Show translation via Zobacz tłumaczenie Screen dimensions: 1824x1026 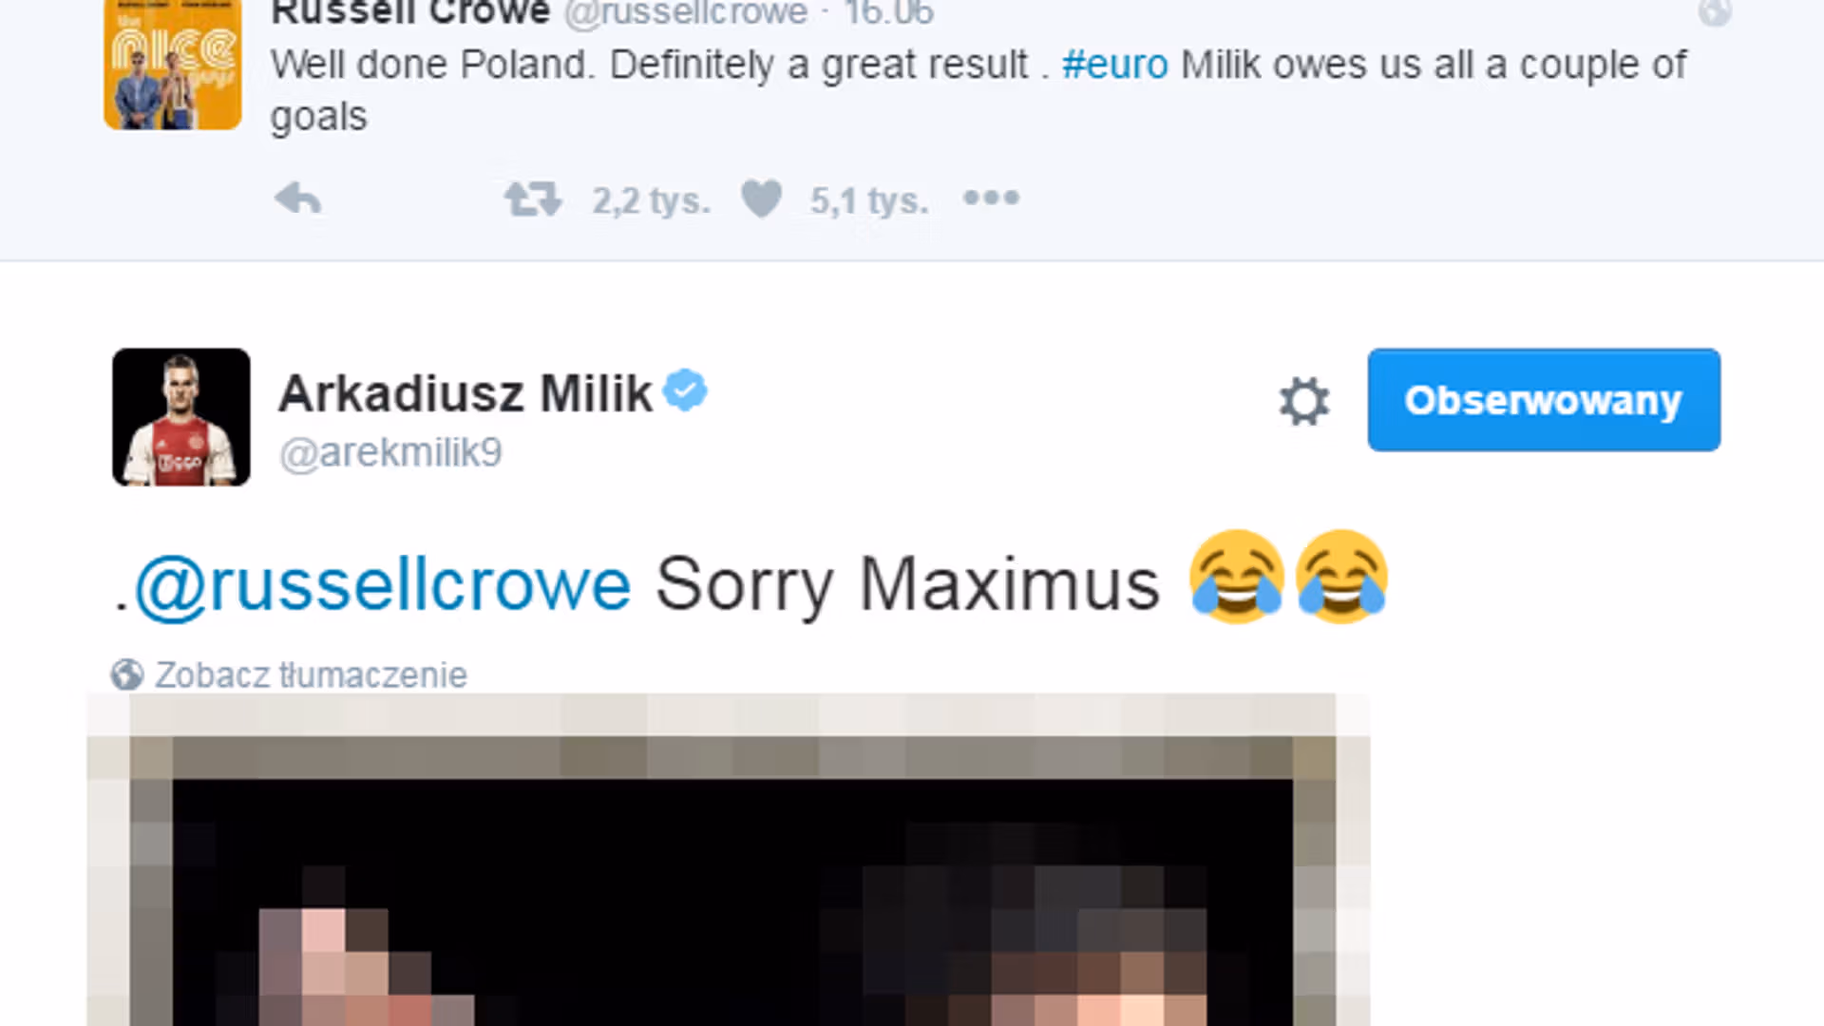(x=311, y=674)
